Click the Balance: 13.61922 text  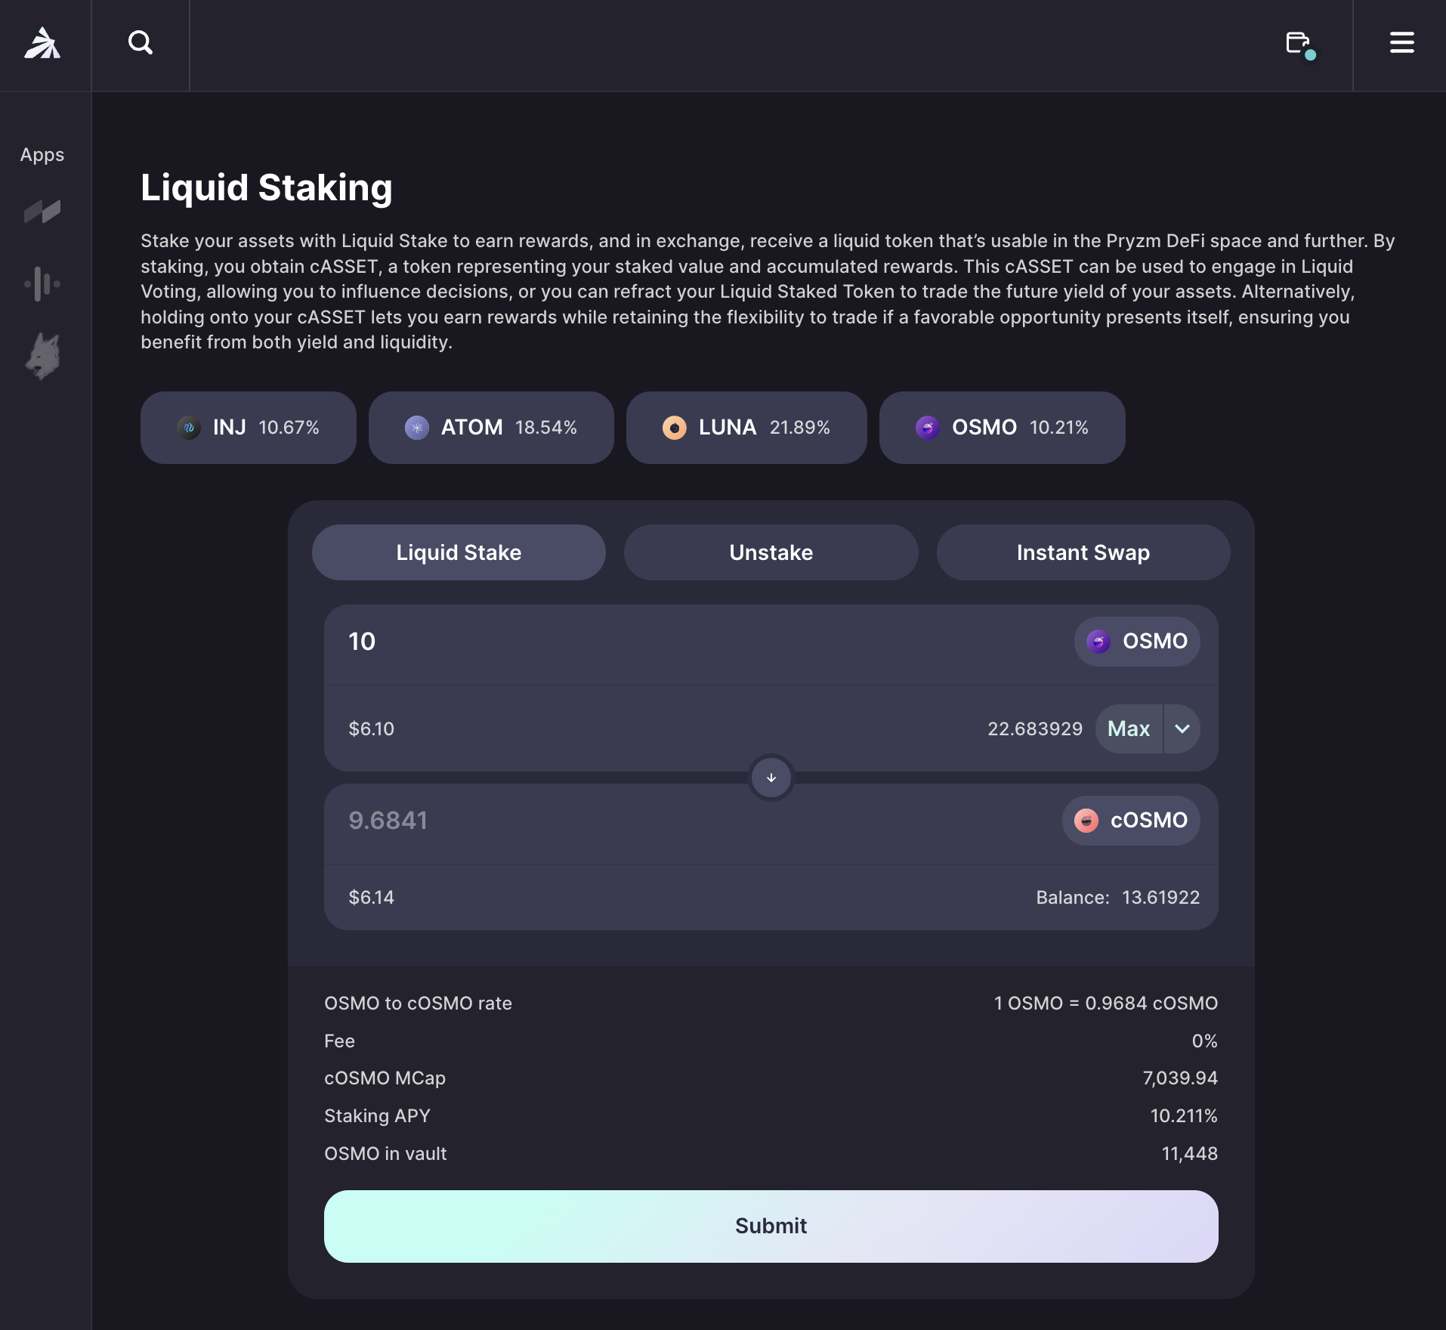click(x=1118, y=898)
